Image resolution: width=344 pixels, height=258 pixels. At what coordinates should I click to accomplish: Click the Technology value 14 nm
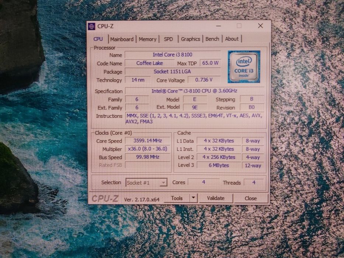point(138,80)
